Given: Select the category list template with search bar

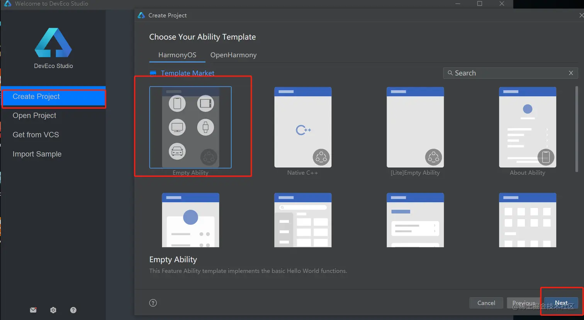Looking at the screenshot, I should click(x=303, y=220).
